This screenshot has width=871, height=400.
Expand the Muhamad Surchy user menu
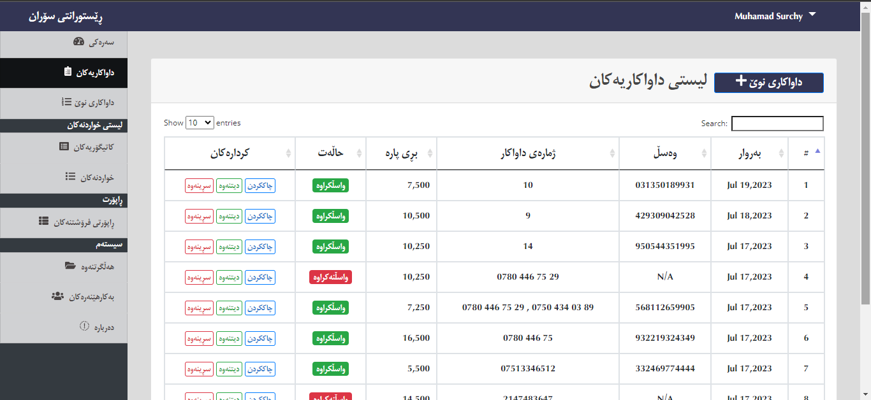coord(775,16)
